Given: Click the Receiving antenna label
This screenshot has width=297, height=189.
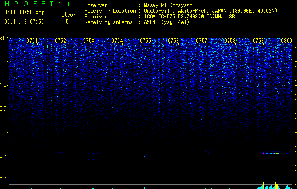Looking at the screenshot, I should (x=109, y=22).
